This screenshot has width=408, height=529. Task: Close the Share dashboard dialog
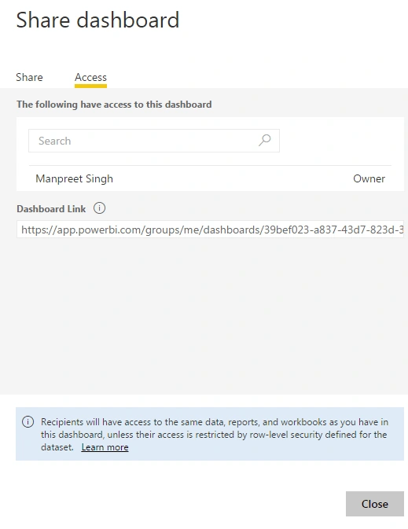(x=375, y=504)
